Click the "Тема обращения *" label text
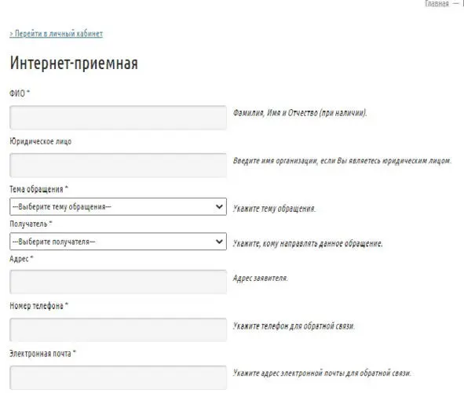This screenshot has width=464, height=393. click(38, 189)
